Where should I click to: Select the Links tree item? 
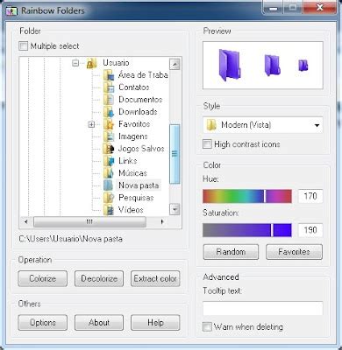click(x=128, y=161)
